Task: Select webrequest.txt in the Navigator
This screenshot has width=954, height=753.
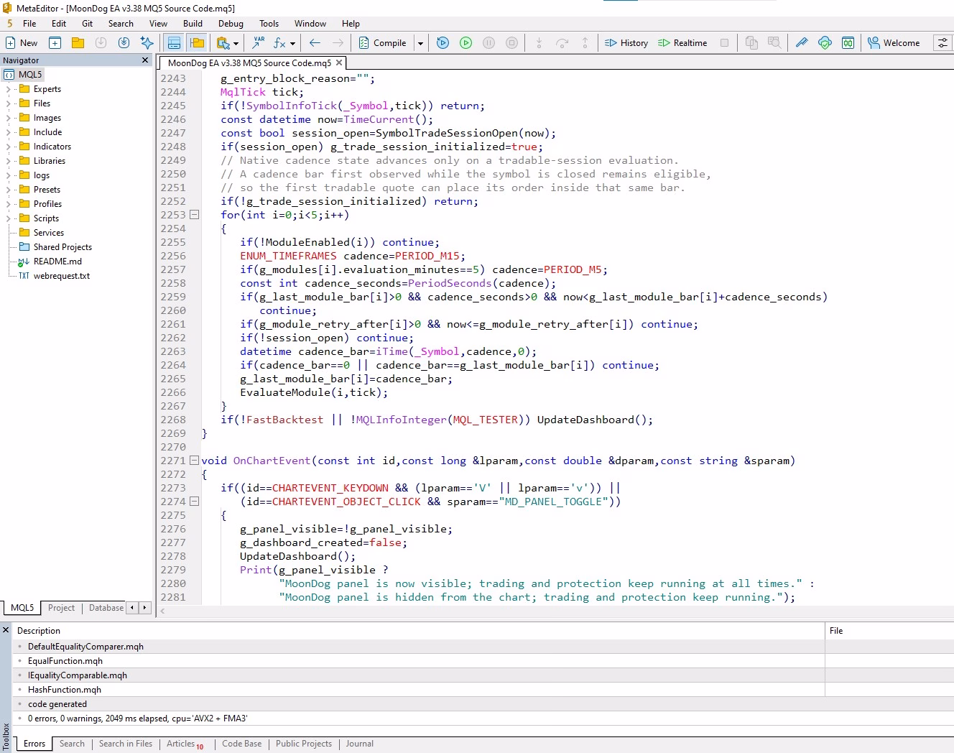Action: (x=62, y=276)
